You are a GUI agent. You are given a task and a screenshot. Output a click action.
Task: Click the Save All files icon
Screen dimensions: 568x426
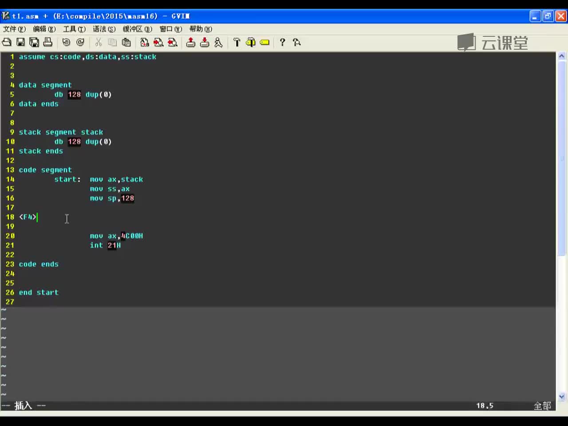click(34, 42)
